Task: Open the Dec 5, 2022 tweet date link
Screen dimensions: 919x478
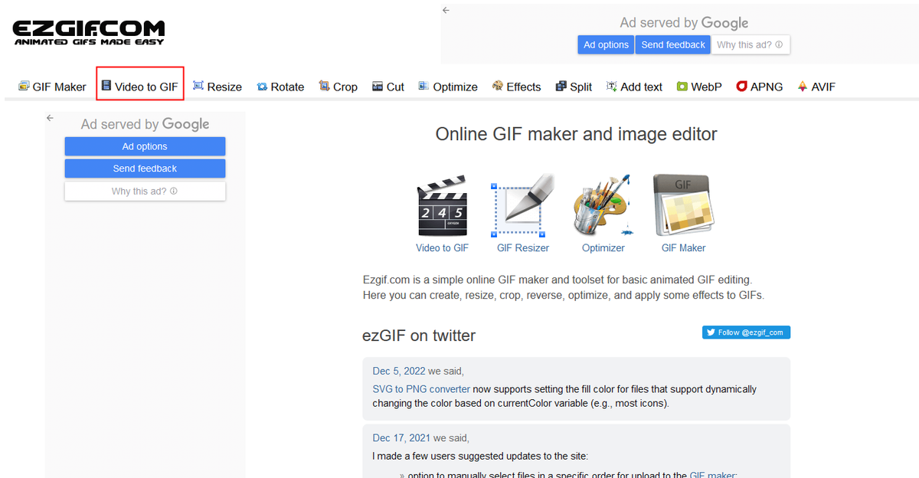Action: click(399, 371)
